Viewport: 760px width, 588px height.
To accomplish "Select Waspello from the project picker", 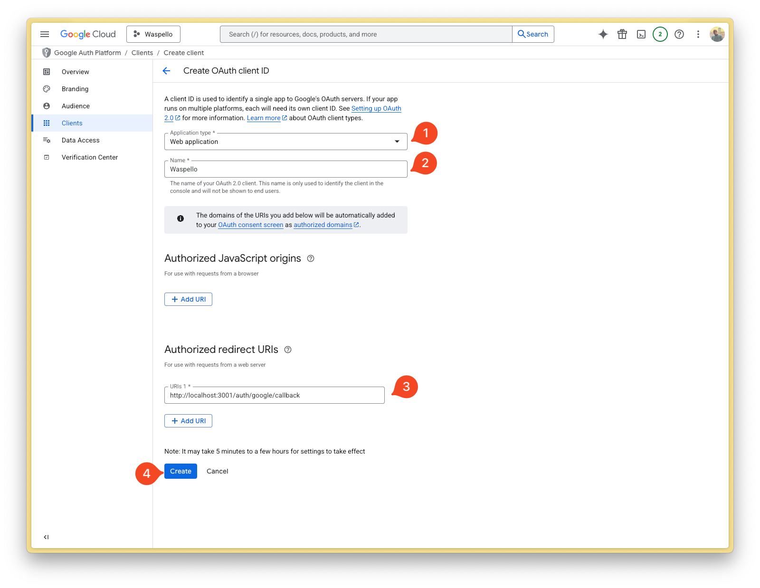I will tap(153, 34).
